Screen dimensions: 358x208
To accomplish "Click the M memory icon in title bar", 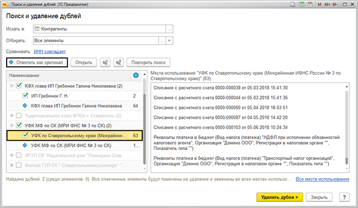I will point(320,4).
